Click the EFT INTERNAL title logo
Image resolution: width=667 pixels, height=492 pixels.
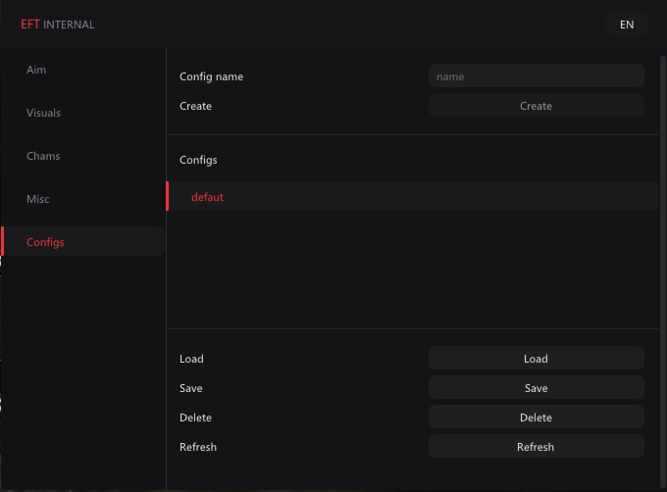58,25
